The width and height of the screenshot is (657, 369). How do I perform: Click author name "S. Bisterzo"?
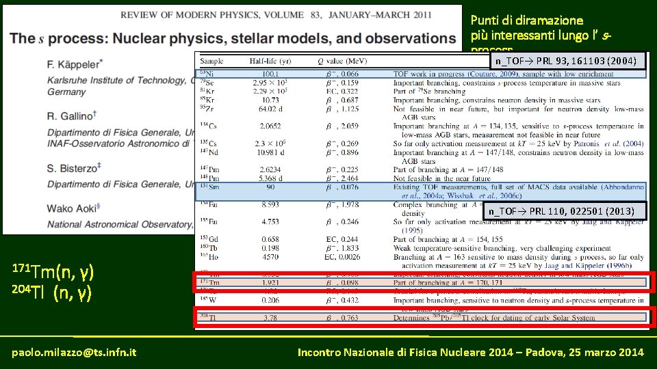tap(74, 168)
